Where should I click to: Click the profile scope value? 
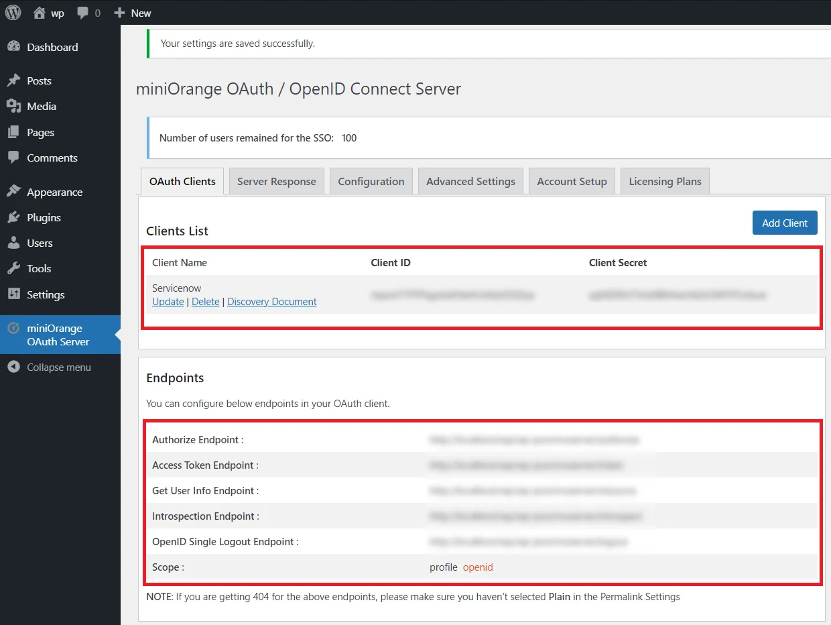pyautogui.click(x=444, y=567)
